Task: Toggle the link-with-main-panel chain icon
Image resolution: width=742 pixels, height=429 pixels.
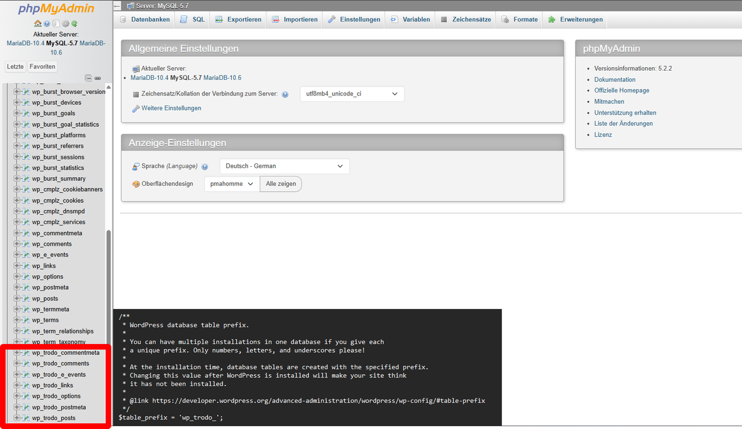Action: [x=98, y=78]
